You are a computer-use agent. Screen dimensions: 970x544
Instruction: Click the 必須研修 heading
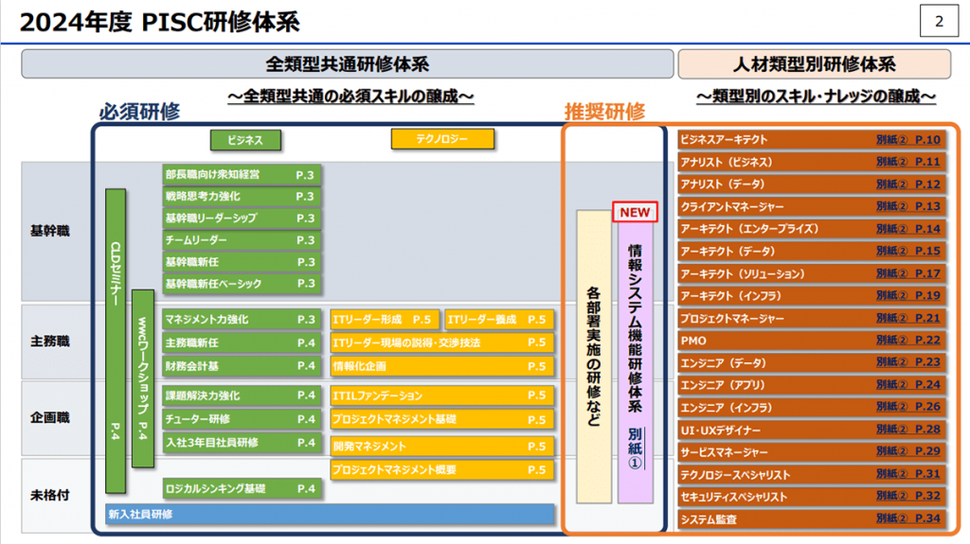(x=140, y=112)
